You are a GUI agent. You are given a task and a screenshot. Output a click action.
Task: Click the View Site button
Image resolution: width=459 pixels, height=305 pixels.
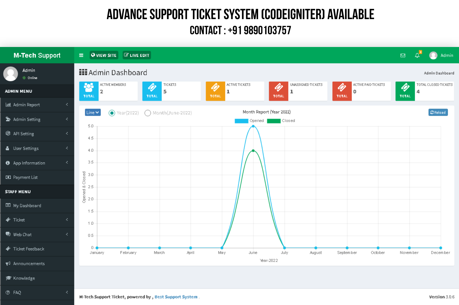[x=104, y=55]
